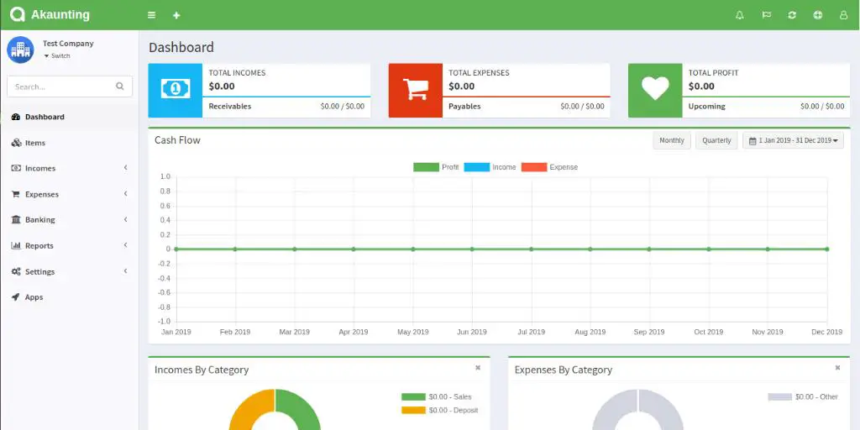Screen dimensions: 860x430
Task: Toggle Expense series in chart legend
Action: click(549, 167)
